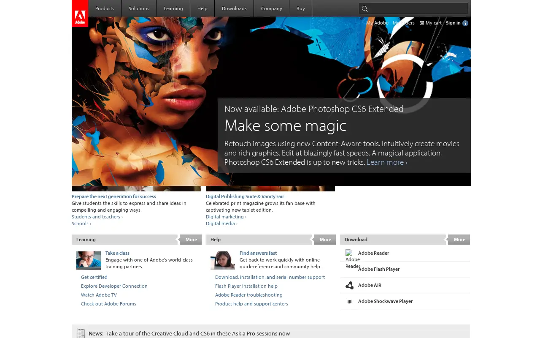Open the Downloads menu

[234, 8]
